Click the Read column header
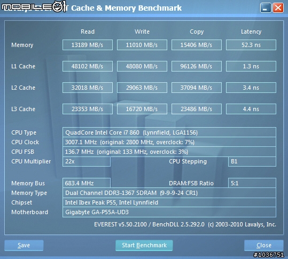This screenshot has height=259, width=288. point(88,32)
